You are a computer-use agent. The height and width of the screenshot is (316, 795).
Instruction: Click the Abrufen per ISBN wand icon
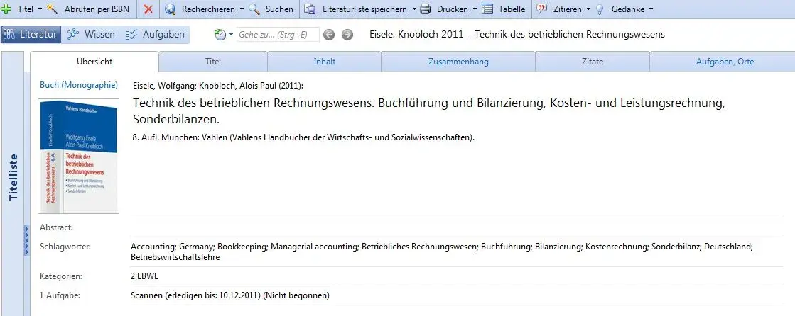53,9
